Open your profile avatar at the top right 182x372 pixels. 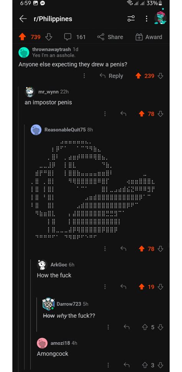point(160,18)
